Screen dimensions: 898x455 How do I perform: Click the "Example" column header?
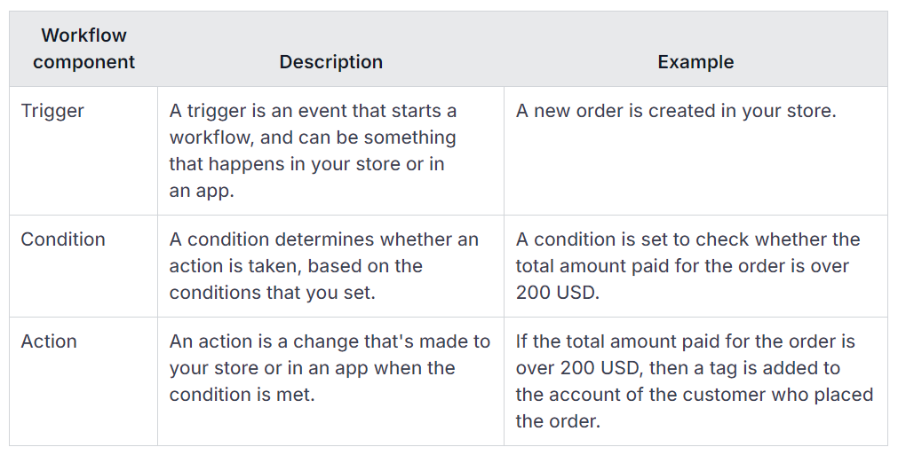pyautogui.click(x=695, y=62)
